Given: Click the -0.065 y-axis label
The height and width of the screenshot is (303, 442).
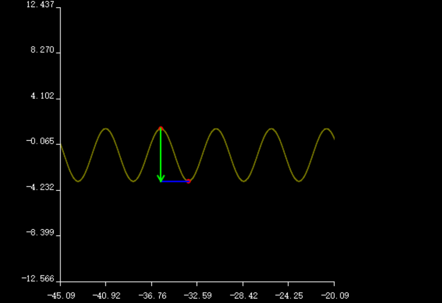Looking at the screenshot, I should click(40, 142).
